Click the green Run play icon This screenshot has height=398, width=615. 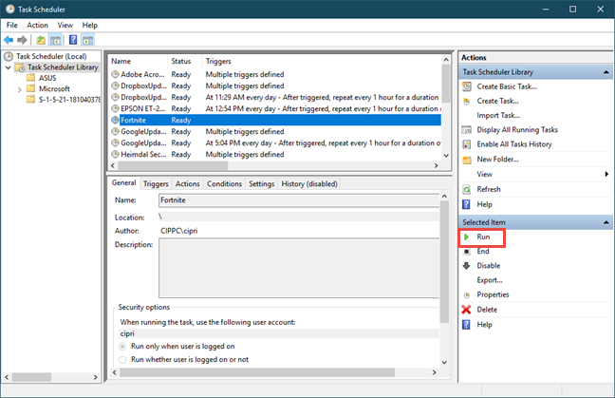click(x=466, y=237)
